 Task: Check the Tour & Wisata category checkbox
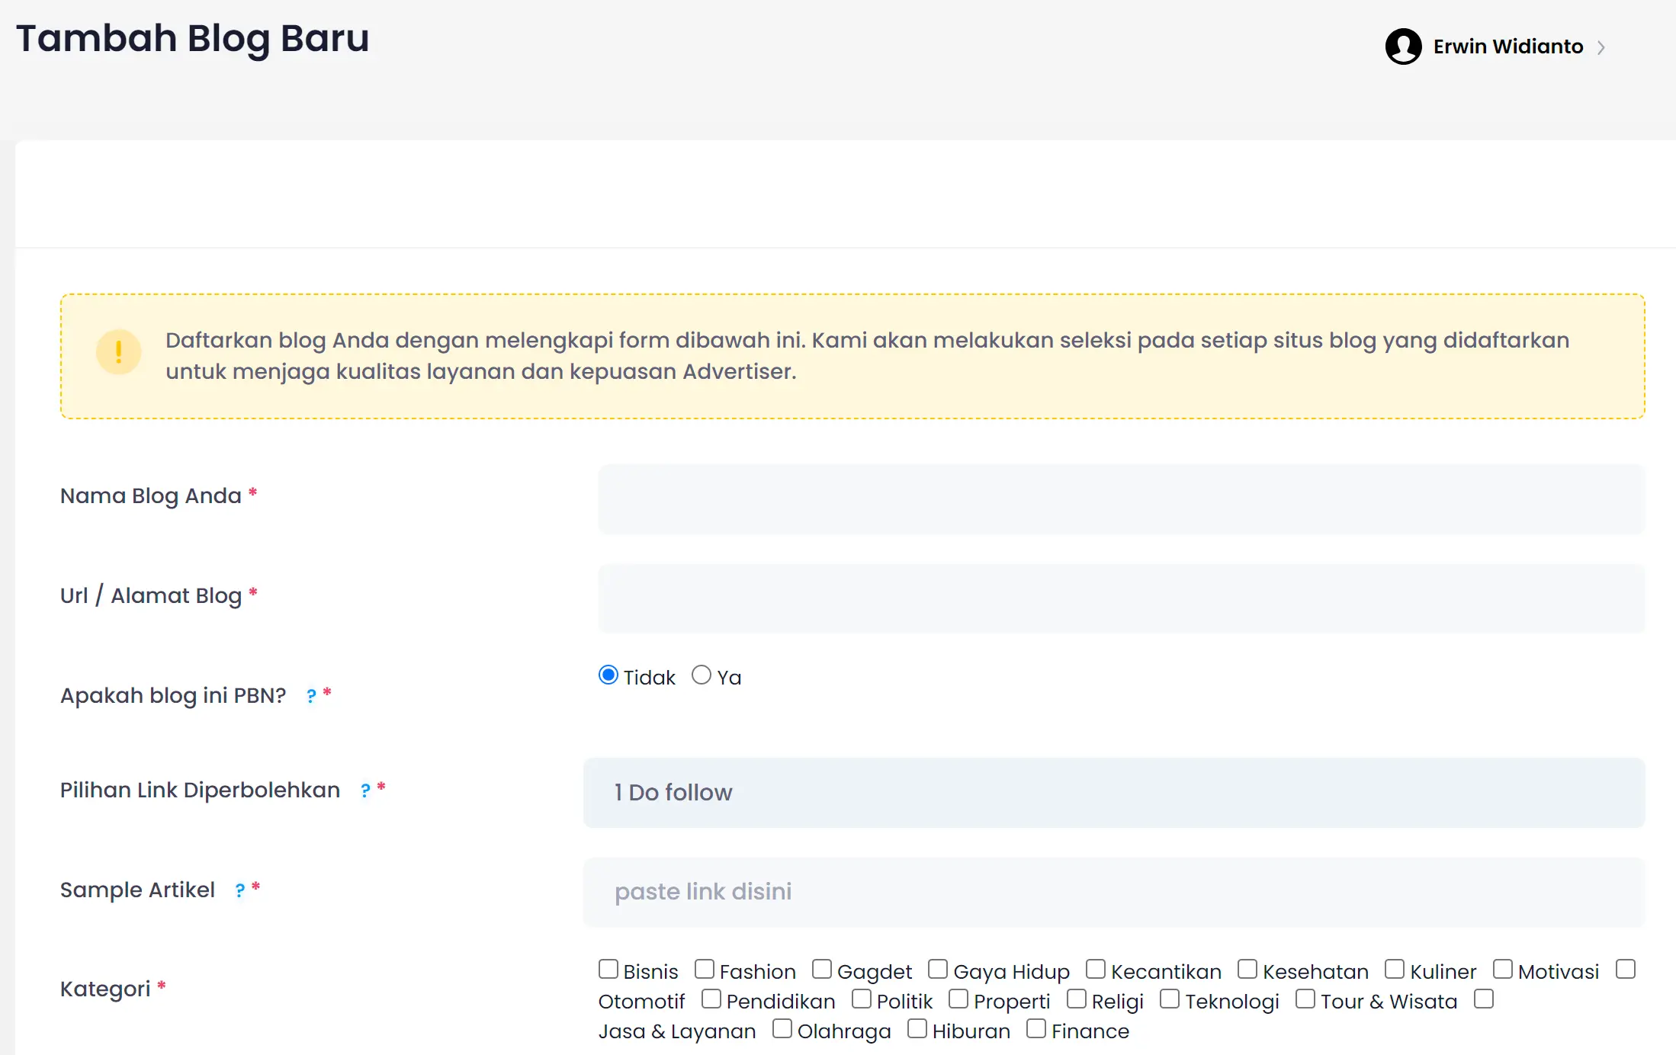click(1305, 999)
